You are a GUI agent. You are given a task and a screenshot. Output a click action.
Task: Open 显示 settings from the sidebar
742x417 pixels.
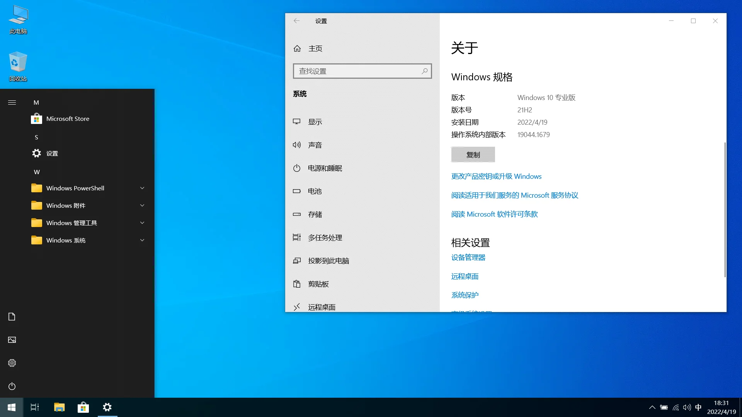pyautogui.click(x=315, y=122)
